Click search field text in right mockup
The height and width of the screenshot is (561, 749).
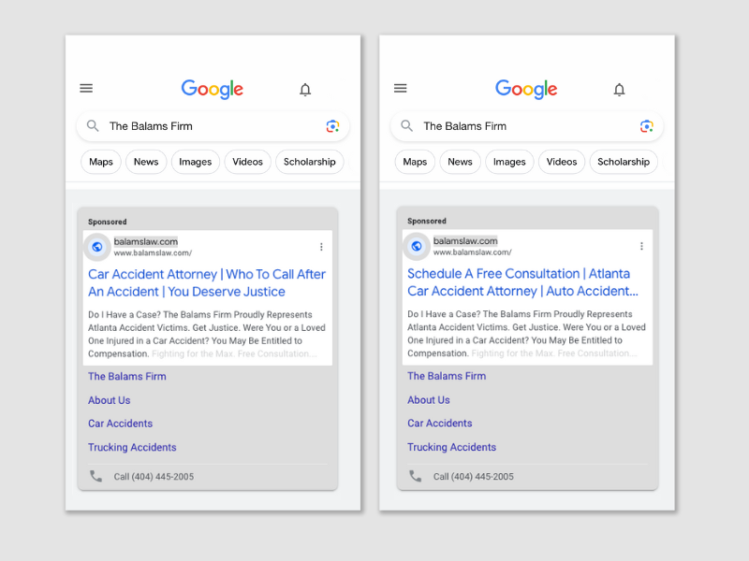[x=465, y=126]
